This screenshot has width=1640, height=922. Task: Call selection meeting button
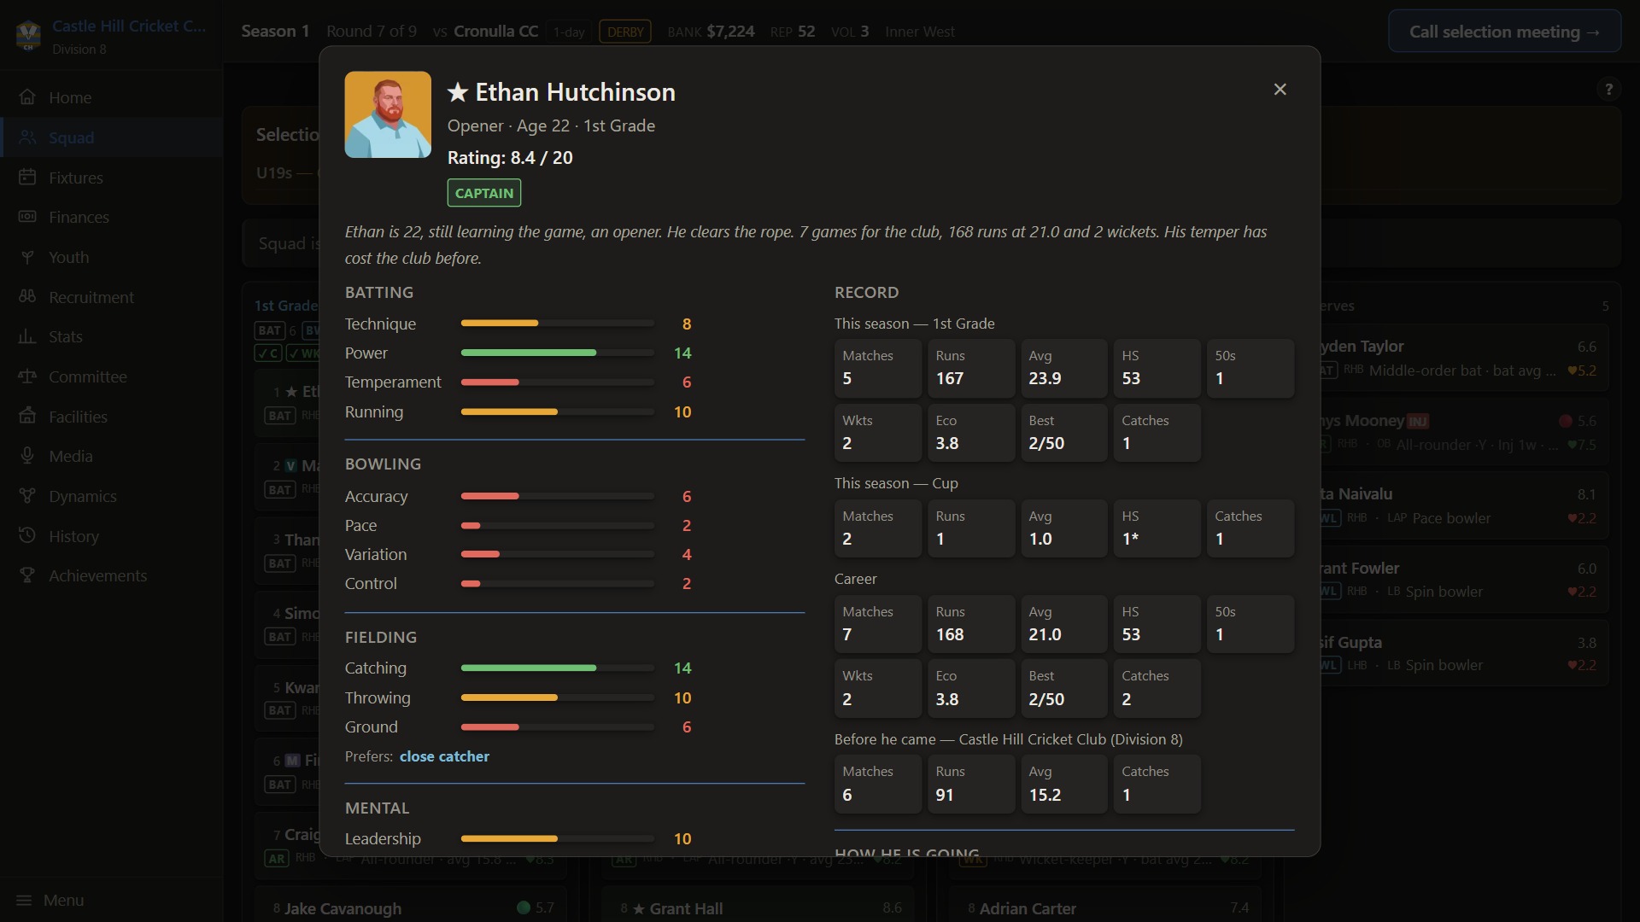(1504, 32)
